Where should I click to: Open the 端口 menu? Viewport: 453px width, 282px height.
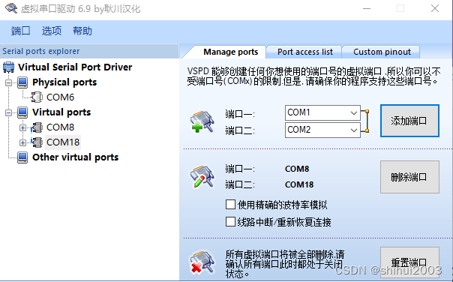pyautogui.click(x=20, y=31)
